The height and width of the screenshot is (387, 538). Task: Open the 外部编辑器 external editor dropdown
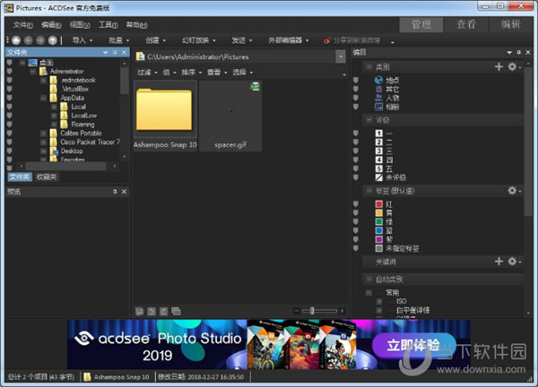pyautogui.click(x=288, y=40)
